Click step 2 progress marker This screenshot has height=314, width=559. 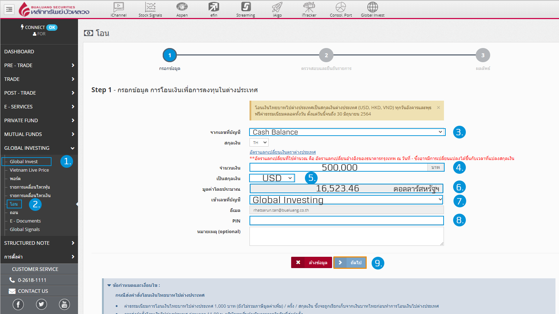click(326, 55)
